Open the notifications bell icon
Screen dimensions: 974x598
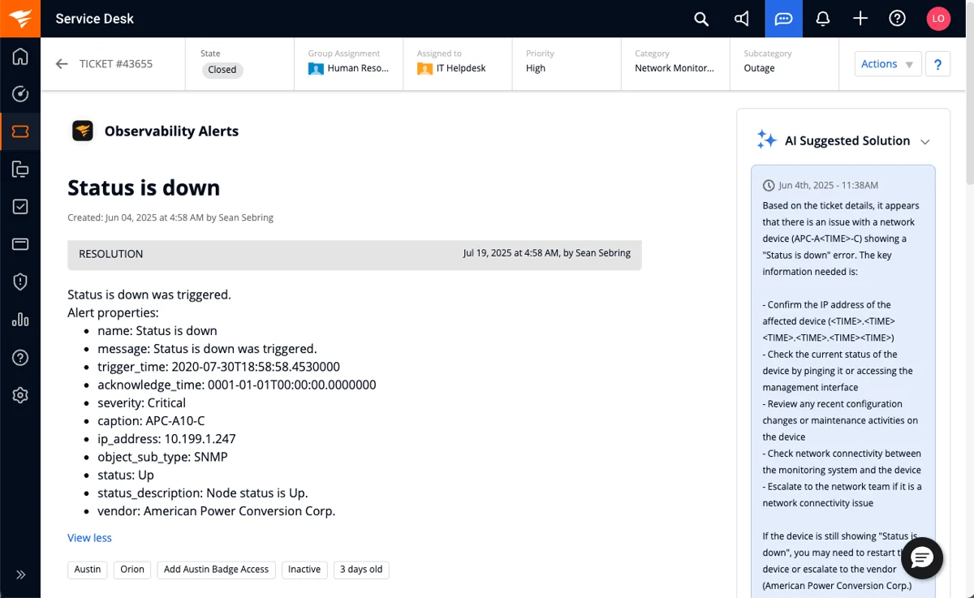[822, 19]
